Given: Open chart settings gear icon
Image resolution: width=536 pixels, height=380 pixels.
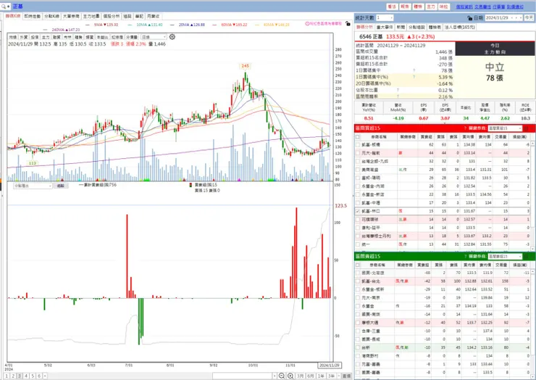Looking at the screenshot, I should point(172,37).
